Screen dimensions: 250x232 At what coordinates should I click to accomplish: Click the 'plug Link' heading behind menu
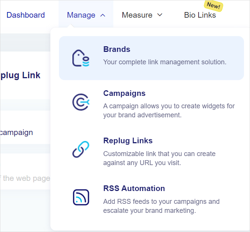[20, 75]
